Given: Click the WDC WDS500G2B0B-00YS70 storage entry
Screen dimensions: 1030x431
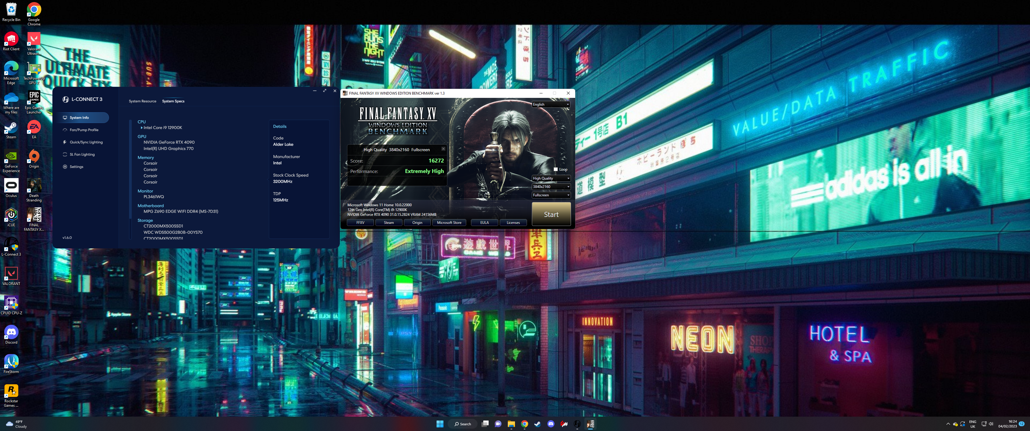Looking at the screenshot, I should tap(173, 232).
